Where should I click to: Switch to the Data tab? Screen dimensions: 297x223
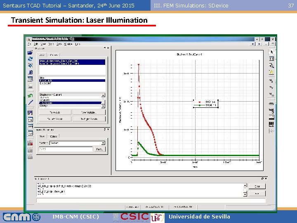coord(42,55)
